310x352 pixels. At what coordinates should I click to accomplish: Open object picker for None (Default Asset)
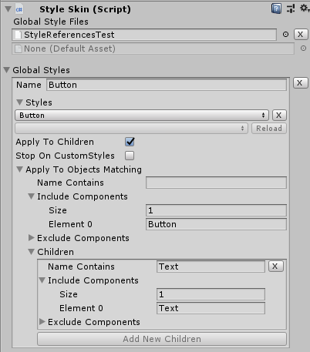(x=303, y=49)
